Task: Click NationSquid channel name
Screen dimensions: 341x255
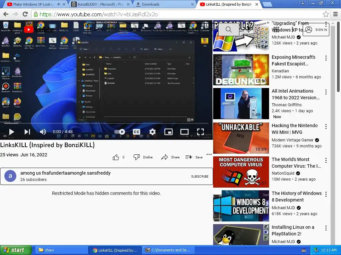Action: (x=283, y=173)
